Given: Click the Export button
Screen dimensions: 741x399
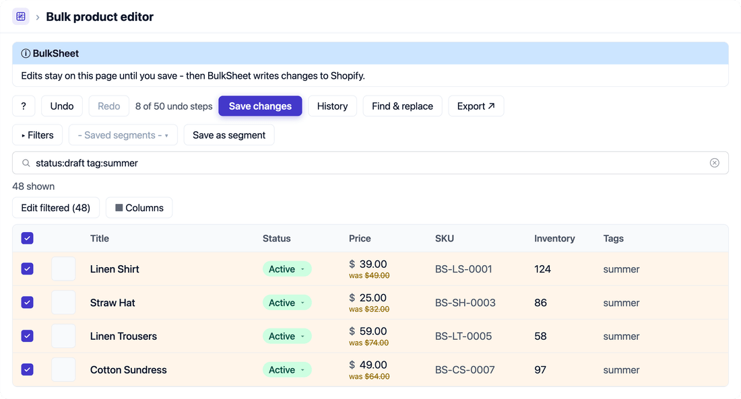Looking at the screenshot, I should [x=476, y=106].
